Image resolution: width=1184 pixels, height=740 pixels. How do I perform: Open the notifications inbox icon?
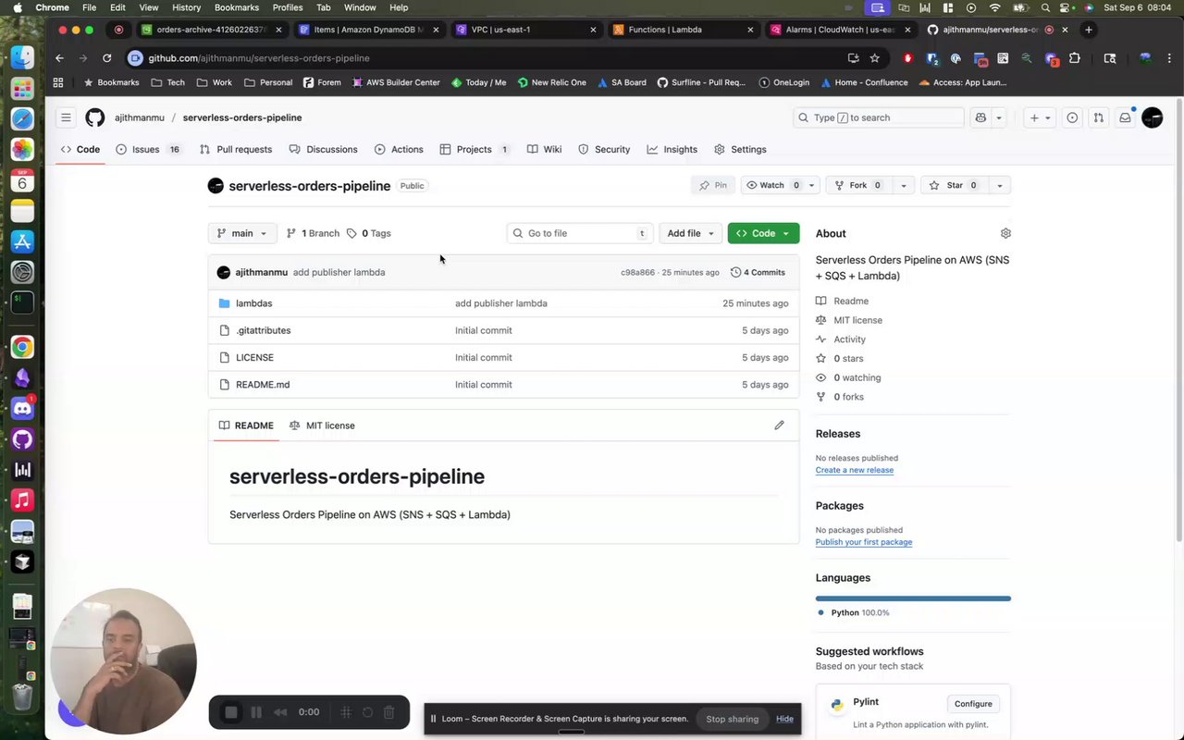pyautogui.click(x=1125, y=117)
